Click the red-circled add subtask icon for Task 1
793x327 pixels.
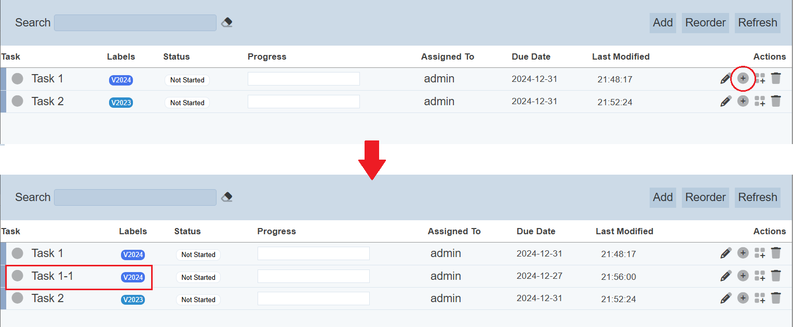tap(743, 78)
